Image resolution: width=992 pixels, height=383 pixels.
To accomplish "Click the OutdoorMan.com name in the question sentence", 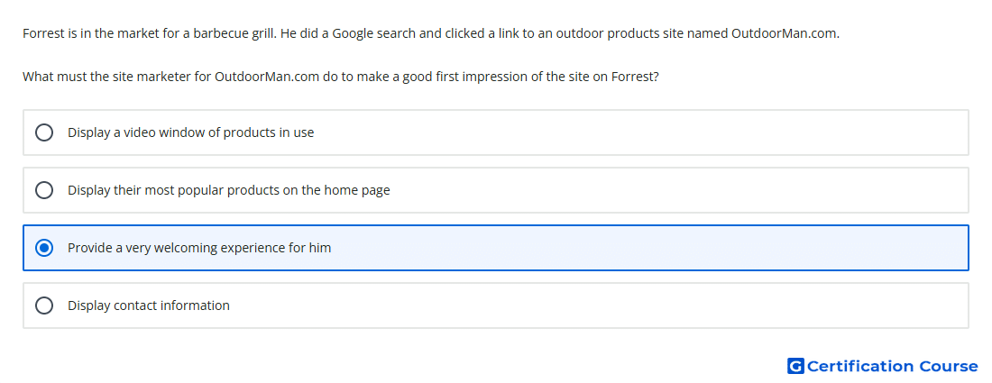I will (268, 78).
